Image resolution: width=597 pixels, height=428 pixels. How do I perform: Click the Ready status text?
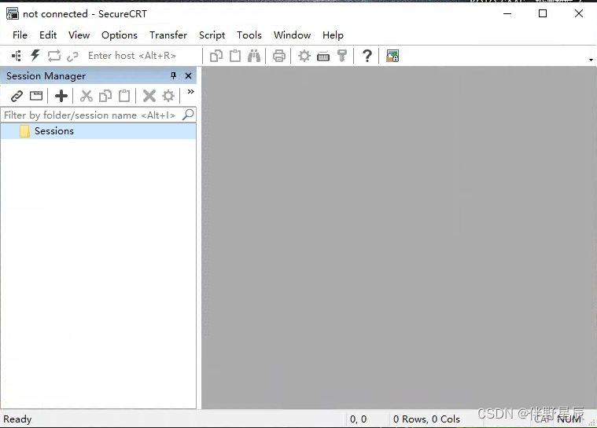(x=17, y=419)
